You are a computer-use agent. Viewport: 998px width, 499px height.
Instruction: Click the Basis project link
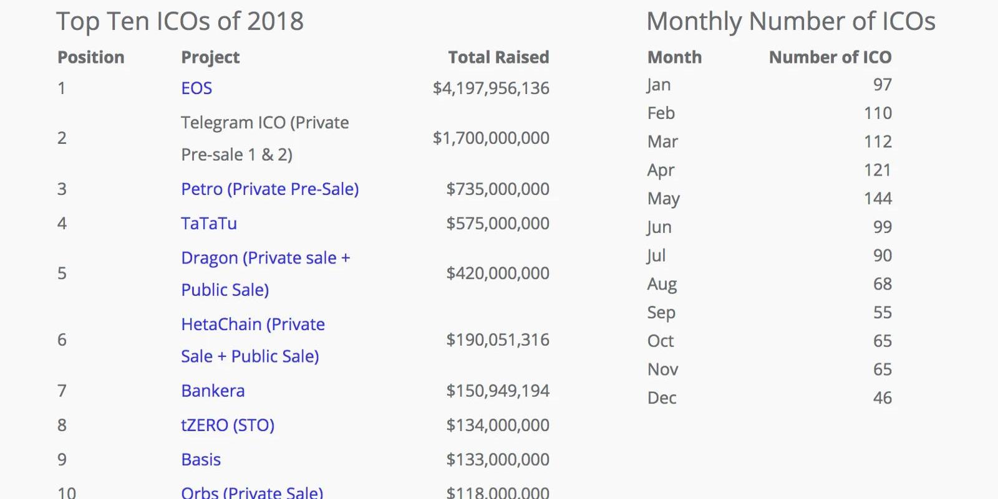pyautogui.click(x=201, y=460)
